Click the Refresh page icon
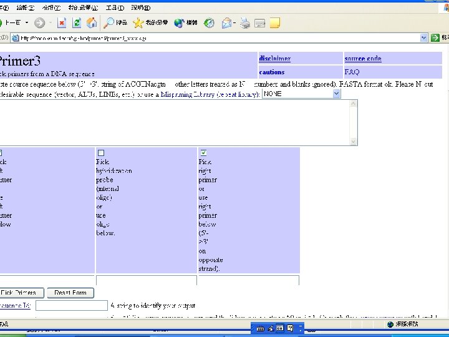449x337 pixels. pos(77,23)
